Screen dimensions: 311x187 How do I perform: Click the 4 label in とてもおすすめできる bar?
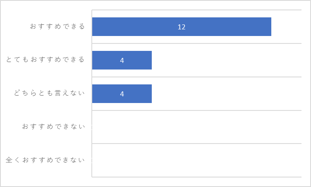coord(122,60)
